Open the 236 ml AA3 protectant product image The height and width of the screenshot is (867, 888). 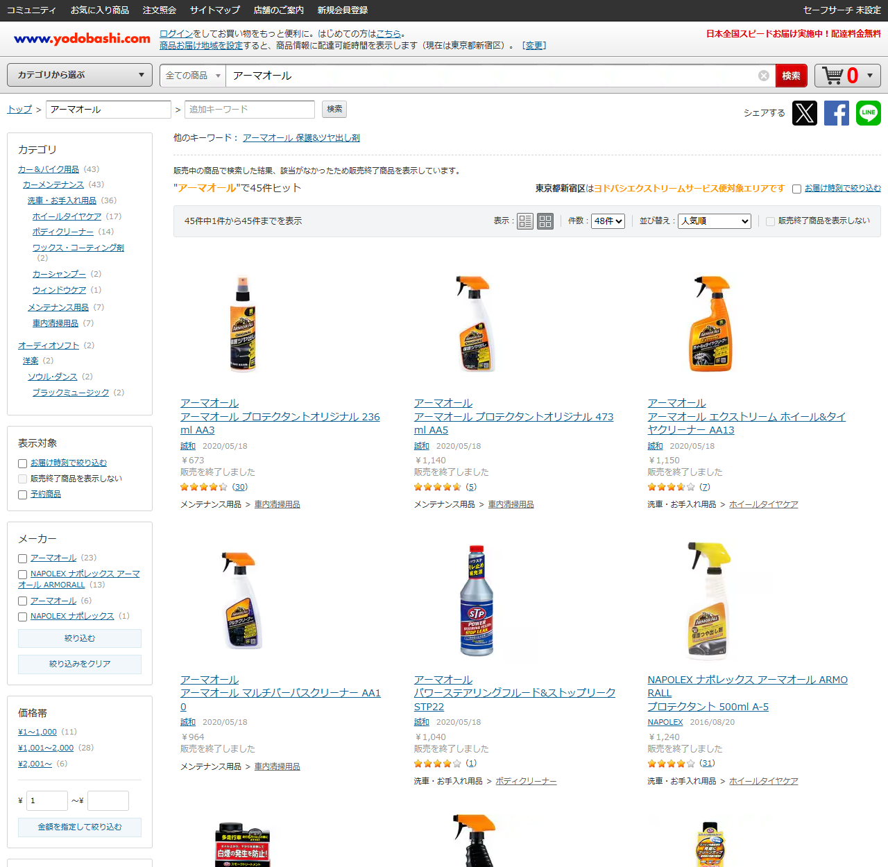click(243, 325)
